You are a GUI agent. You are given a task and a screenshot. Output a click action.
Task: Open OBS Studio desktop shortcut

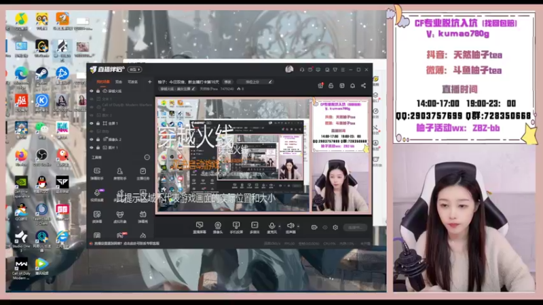[x=41, y=157]
